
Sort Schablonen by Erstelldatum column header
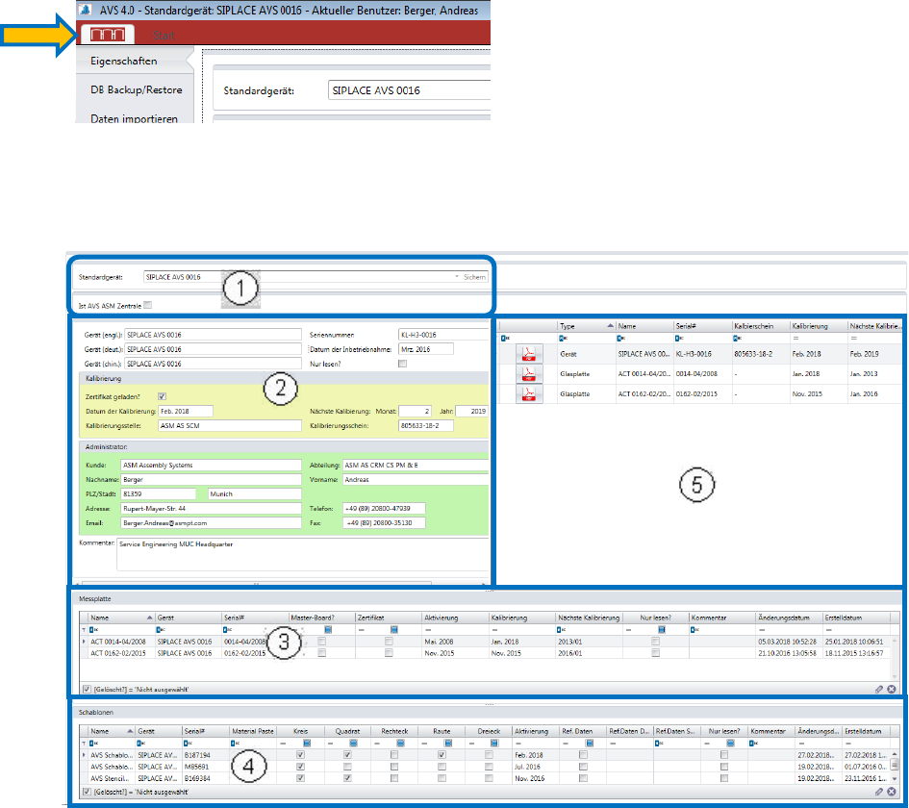click(866, 731)
